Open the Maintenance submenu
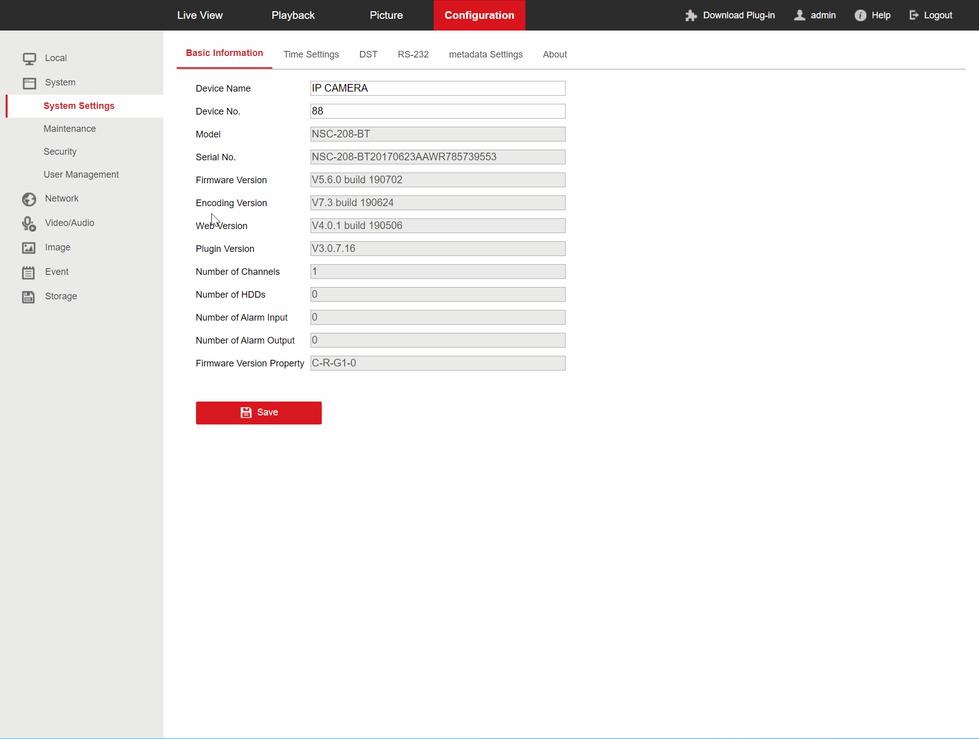979x739 pixels. tap(70, 128)
